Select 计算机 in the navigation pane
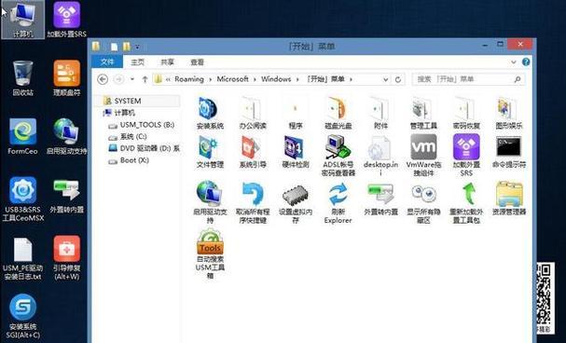The width and height of the screenshot is (566, 343). [120, 113]
